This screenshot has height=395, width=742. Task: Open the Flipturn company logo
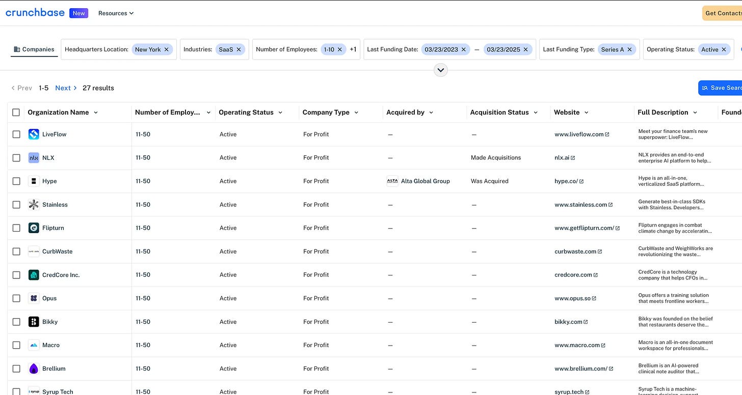pos(34,228)
